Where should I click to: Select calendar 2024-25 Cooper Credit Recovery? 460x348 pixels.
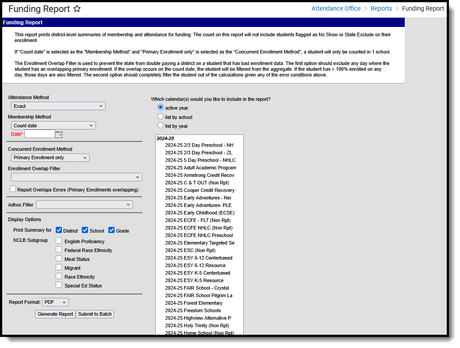coord(200,190)
